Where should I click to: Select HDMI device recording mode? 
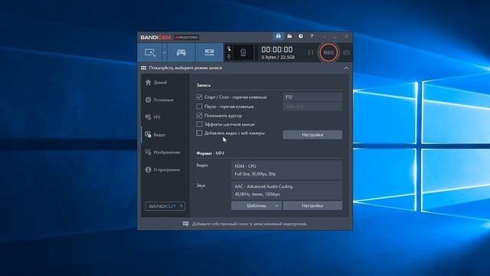(x=209, y=53)
